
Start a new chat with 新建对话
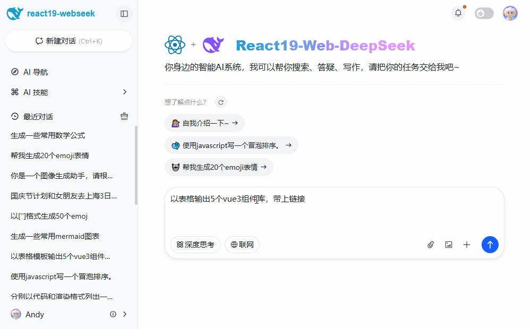[68, 41]
